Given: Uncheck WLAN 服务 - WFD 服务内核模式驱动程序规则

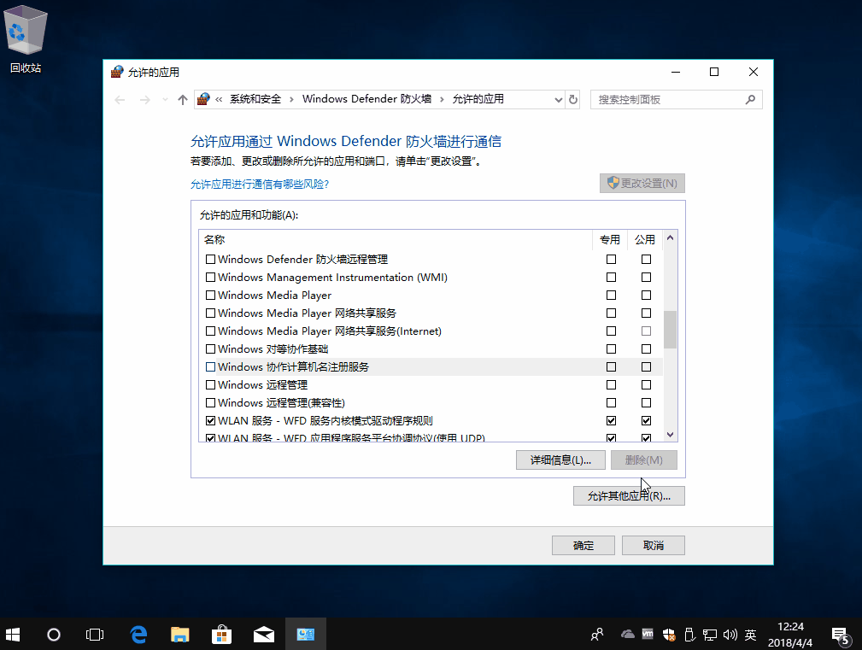Looking at the screenshot, I should point(210,420).
